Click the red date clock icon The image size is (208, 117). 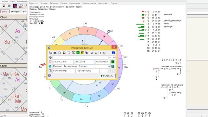50,62
